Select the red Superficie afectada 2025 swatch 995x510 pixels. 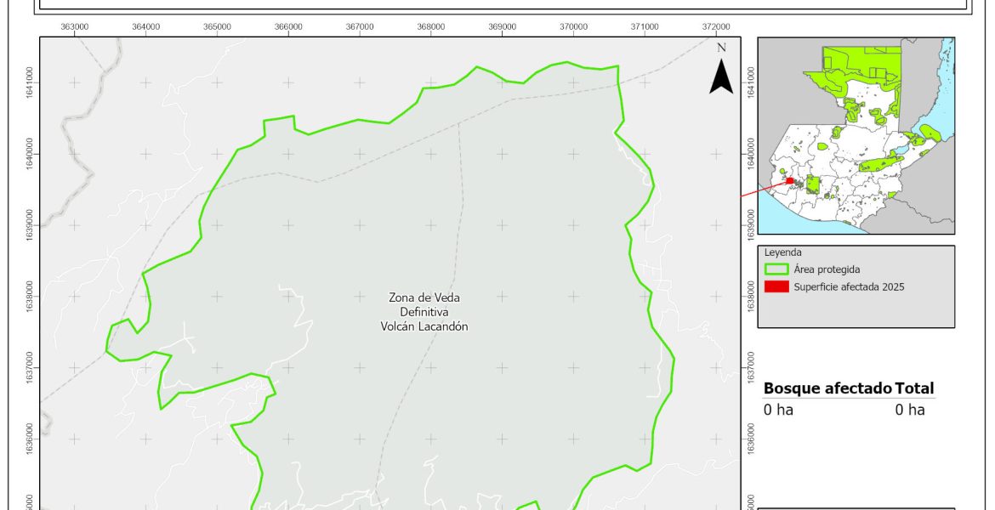point(776,287)
